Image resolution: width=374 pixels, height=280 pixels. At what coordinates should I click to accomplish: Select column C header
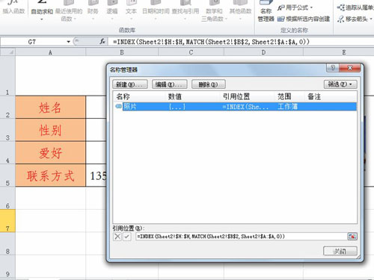pos(191,52)
